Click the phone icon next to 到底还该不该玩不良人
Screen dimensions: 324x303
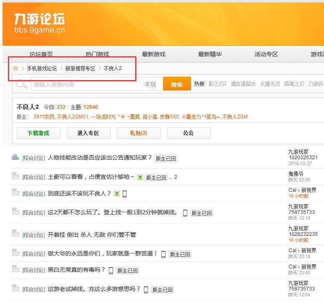[124, 194]
